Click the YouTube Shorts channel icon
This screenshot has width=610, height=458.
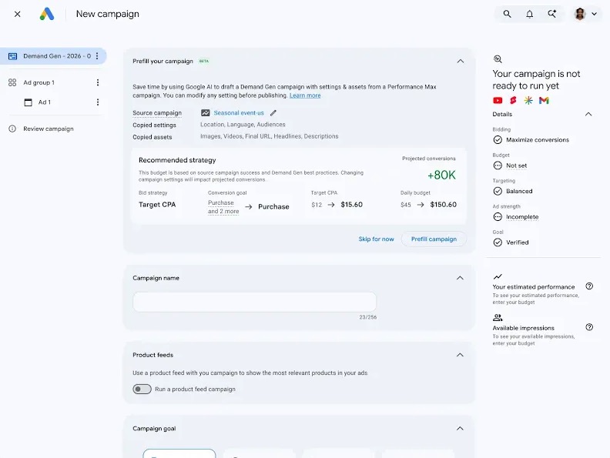513,100
